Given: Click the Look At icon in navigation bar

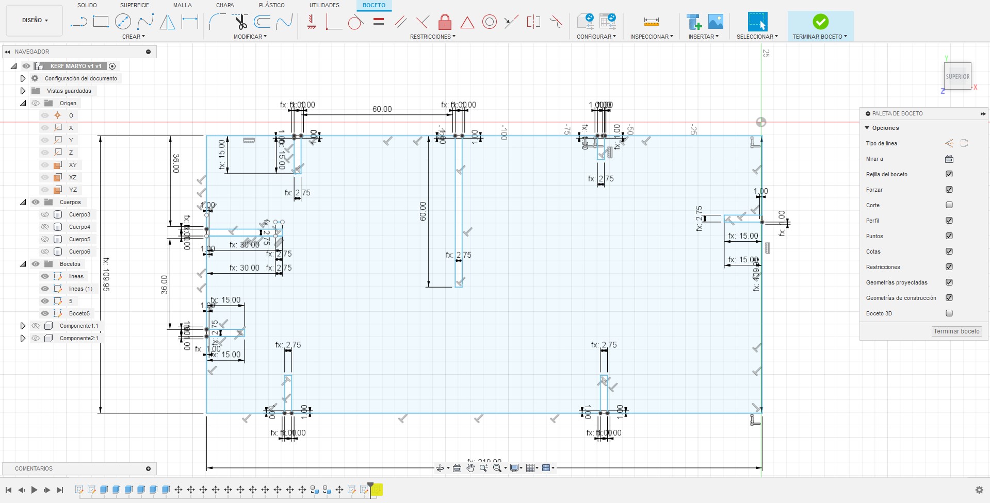Looking at the screenshot, I should [x=457, y=468].
